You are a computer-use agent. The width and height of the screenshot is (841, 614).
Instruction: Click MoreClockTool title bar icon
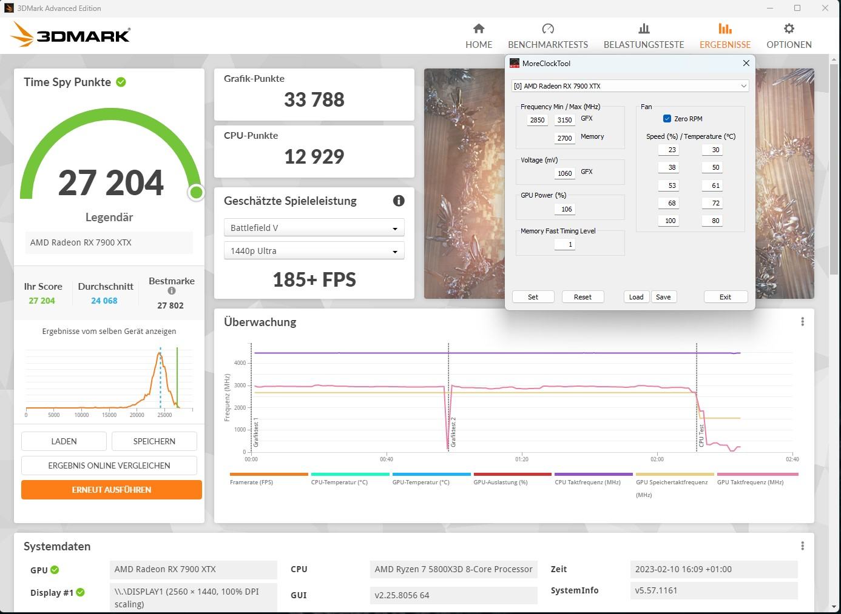tap(515, 63)
